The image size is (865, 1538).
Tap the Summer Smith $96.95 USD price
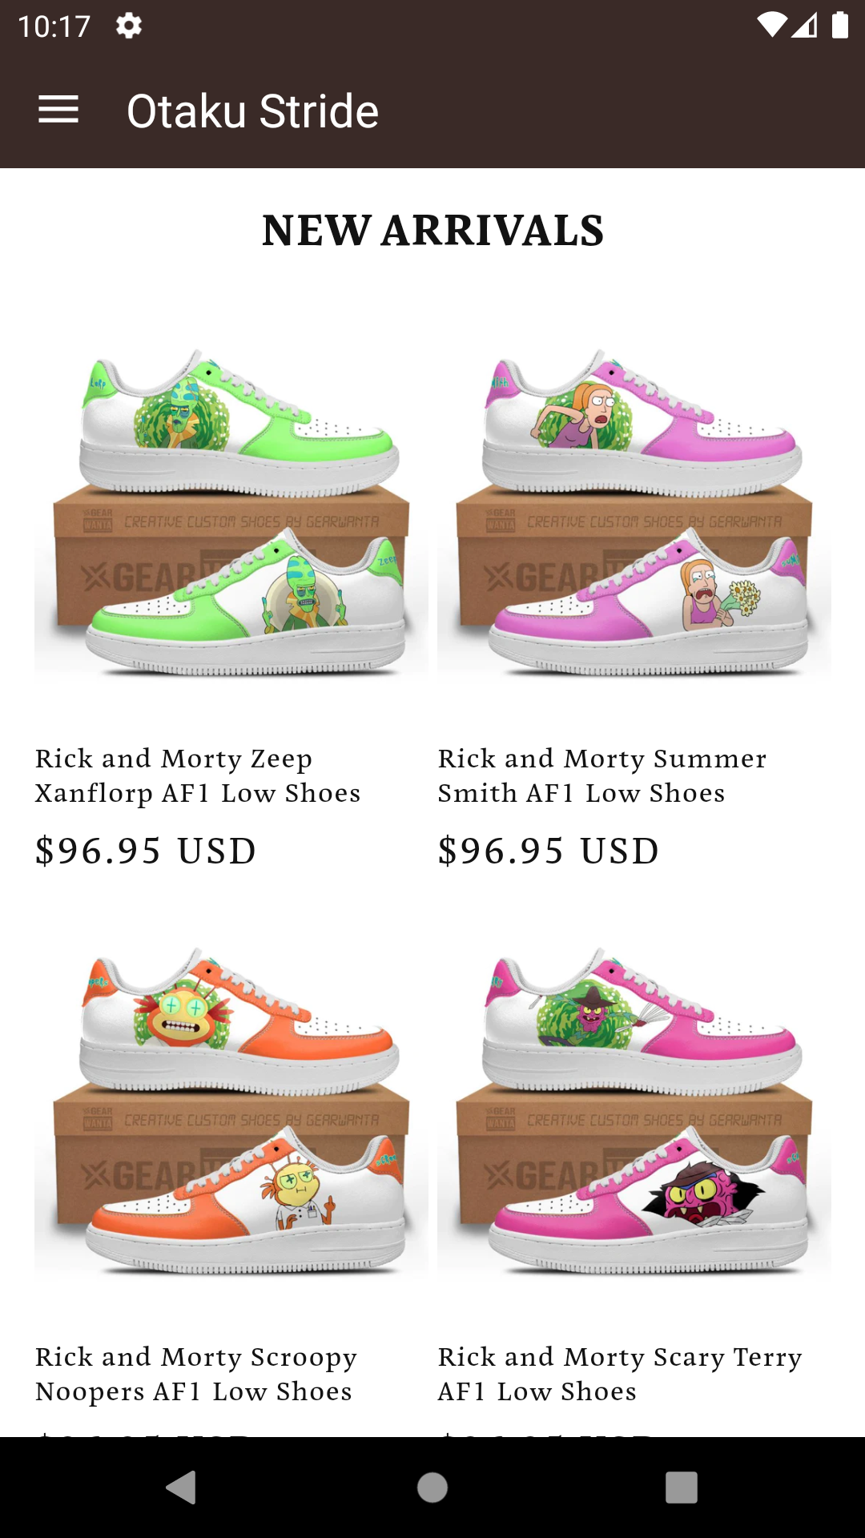tap(549, 851)
